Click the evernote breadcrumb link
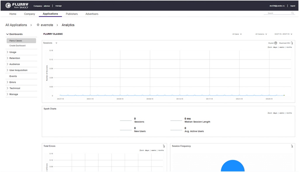This screenshot has width=299, height=172. pos(47,25)
